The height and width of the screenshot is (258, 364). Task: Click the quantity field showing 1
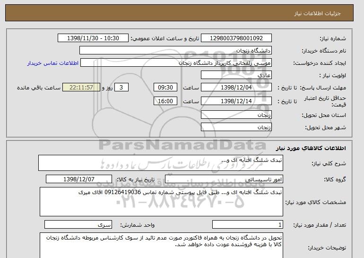pos(248,225)
